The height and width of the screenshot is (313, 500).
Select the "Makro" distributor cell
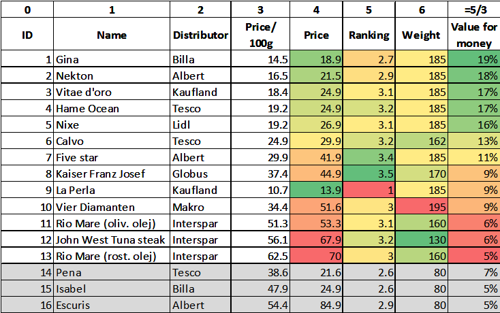coord(200,207)
